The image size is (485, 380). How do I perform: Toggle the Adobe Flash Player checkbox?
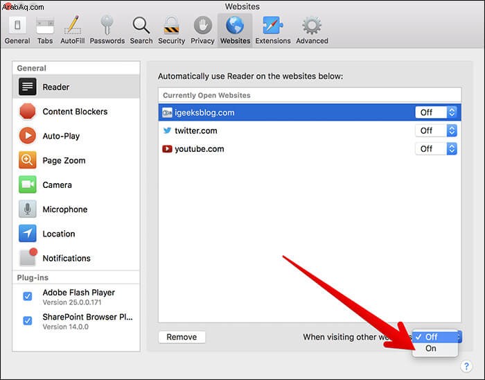[x=28, y=297]
